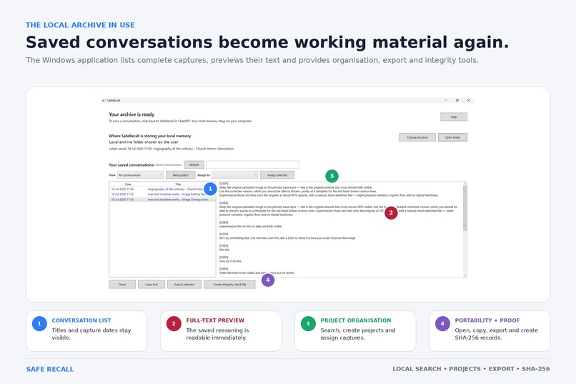
Task: Click the 'Your archive is ready' heading
Action: click(131, 114)
